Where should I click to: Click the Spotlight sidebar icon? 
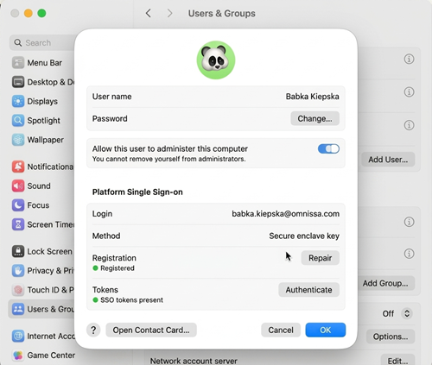point(18,121)
